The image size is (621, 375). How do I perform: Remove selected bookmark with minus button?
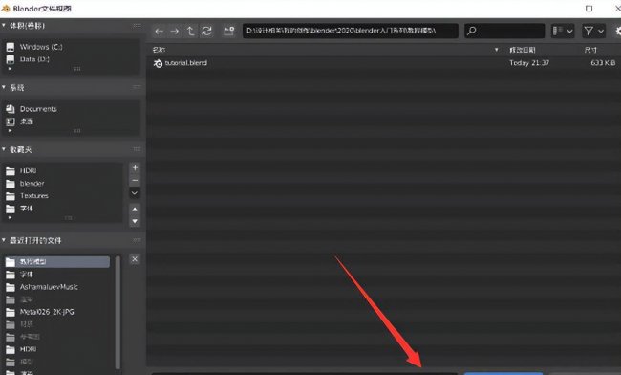click(x=135, y=181)
